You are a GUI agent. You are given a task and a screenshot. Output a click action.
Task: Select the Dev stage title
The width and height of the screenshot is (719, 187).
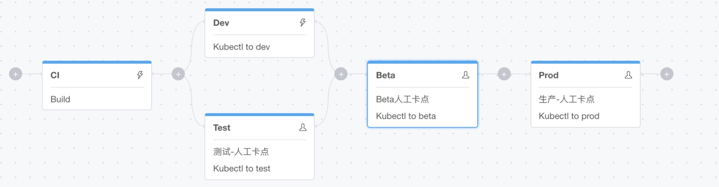pos(221,23)
